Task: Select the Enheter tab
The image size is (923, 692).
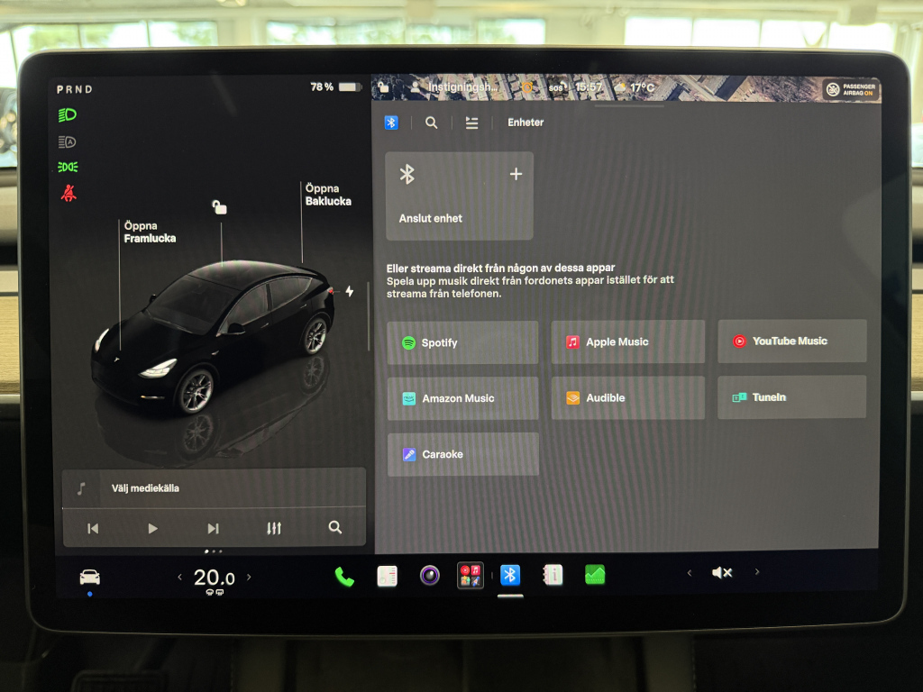Action: tap(525, 123)
